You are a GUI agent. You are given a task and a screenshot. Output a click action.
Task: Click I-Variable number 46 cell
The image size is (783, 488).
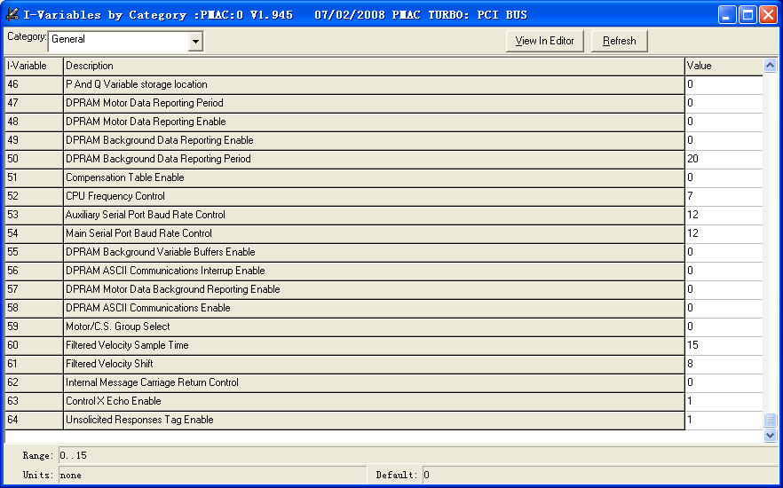34,84
